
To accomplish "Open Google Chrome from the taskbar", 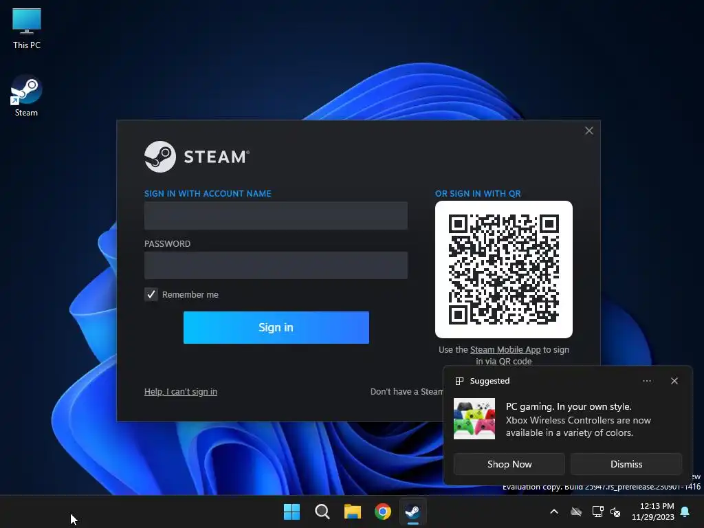I will pyautogui.click(x=383, y=511).
